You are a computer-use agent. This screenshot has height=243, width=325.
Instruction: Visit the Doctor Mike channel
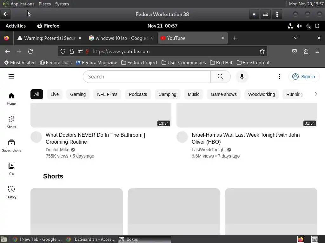pyautogui.click(x=57, y=150)
